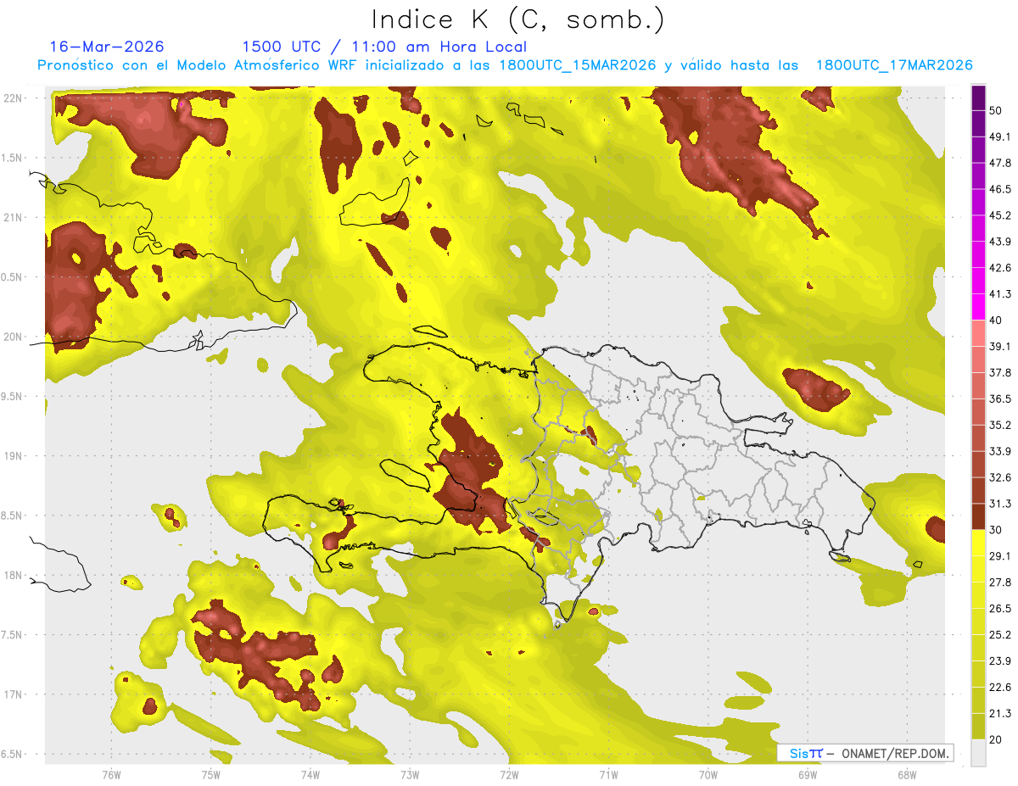Click the "20" colorbar value label
The width and height of the screenshot is (1018, 786).
coord(998,739)
